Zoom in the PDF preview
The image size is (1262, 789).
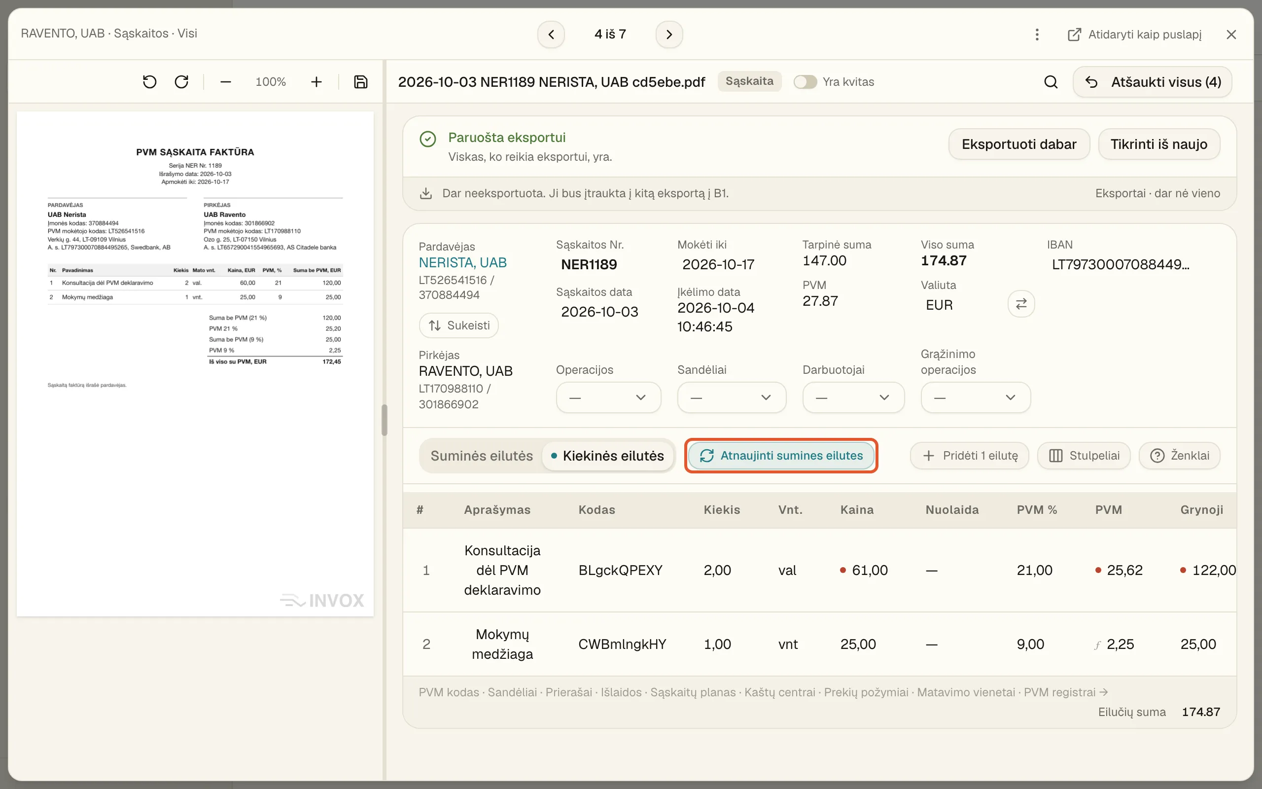(316, 82)
